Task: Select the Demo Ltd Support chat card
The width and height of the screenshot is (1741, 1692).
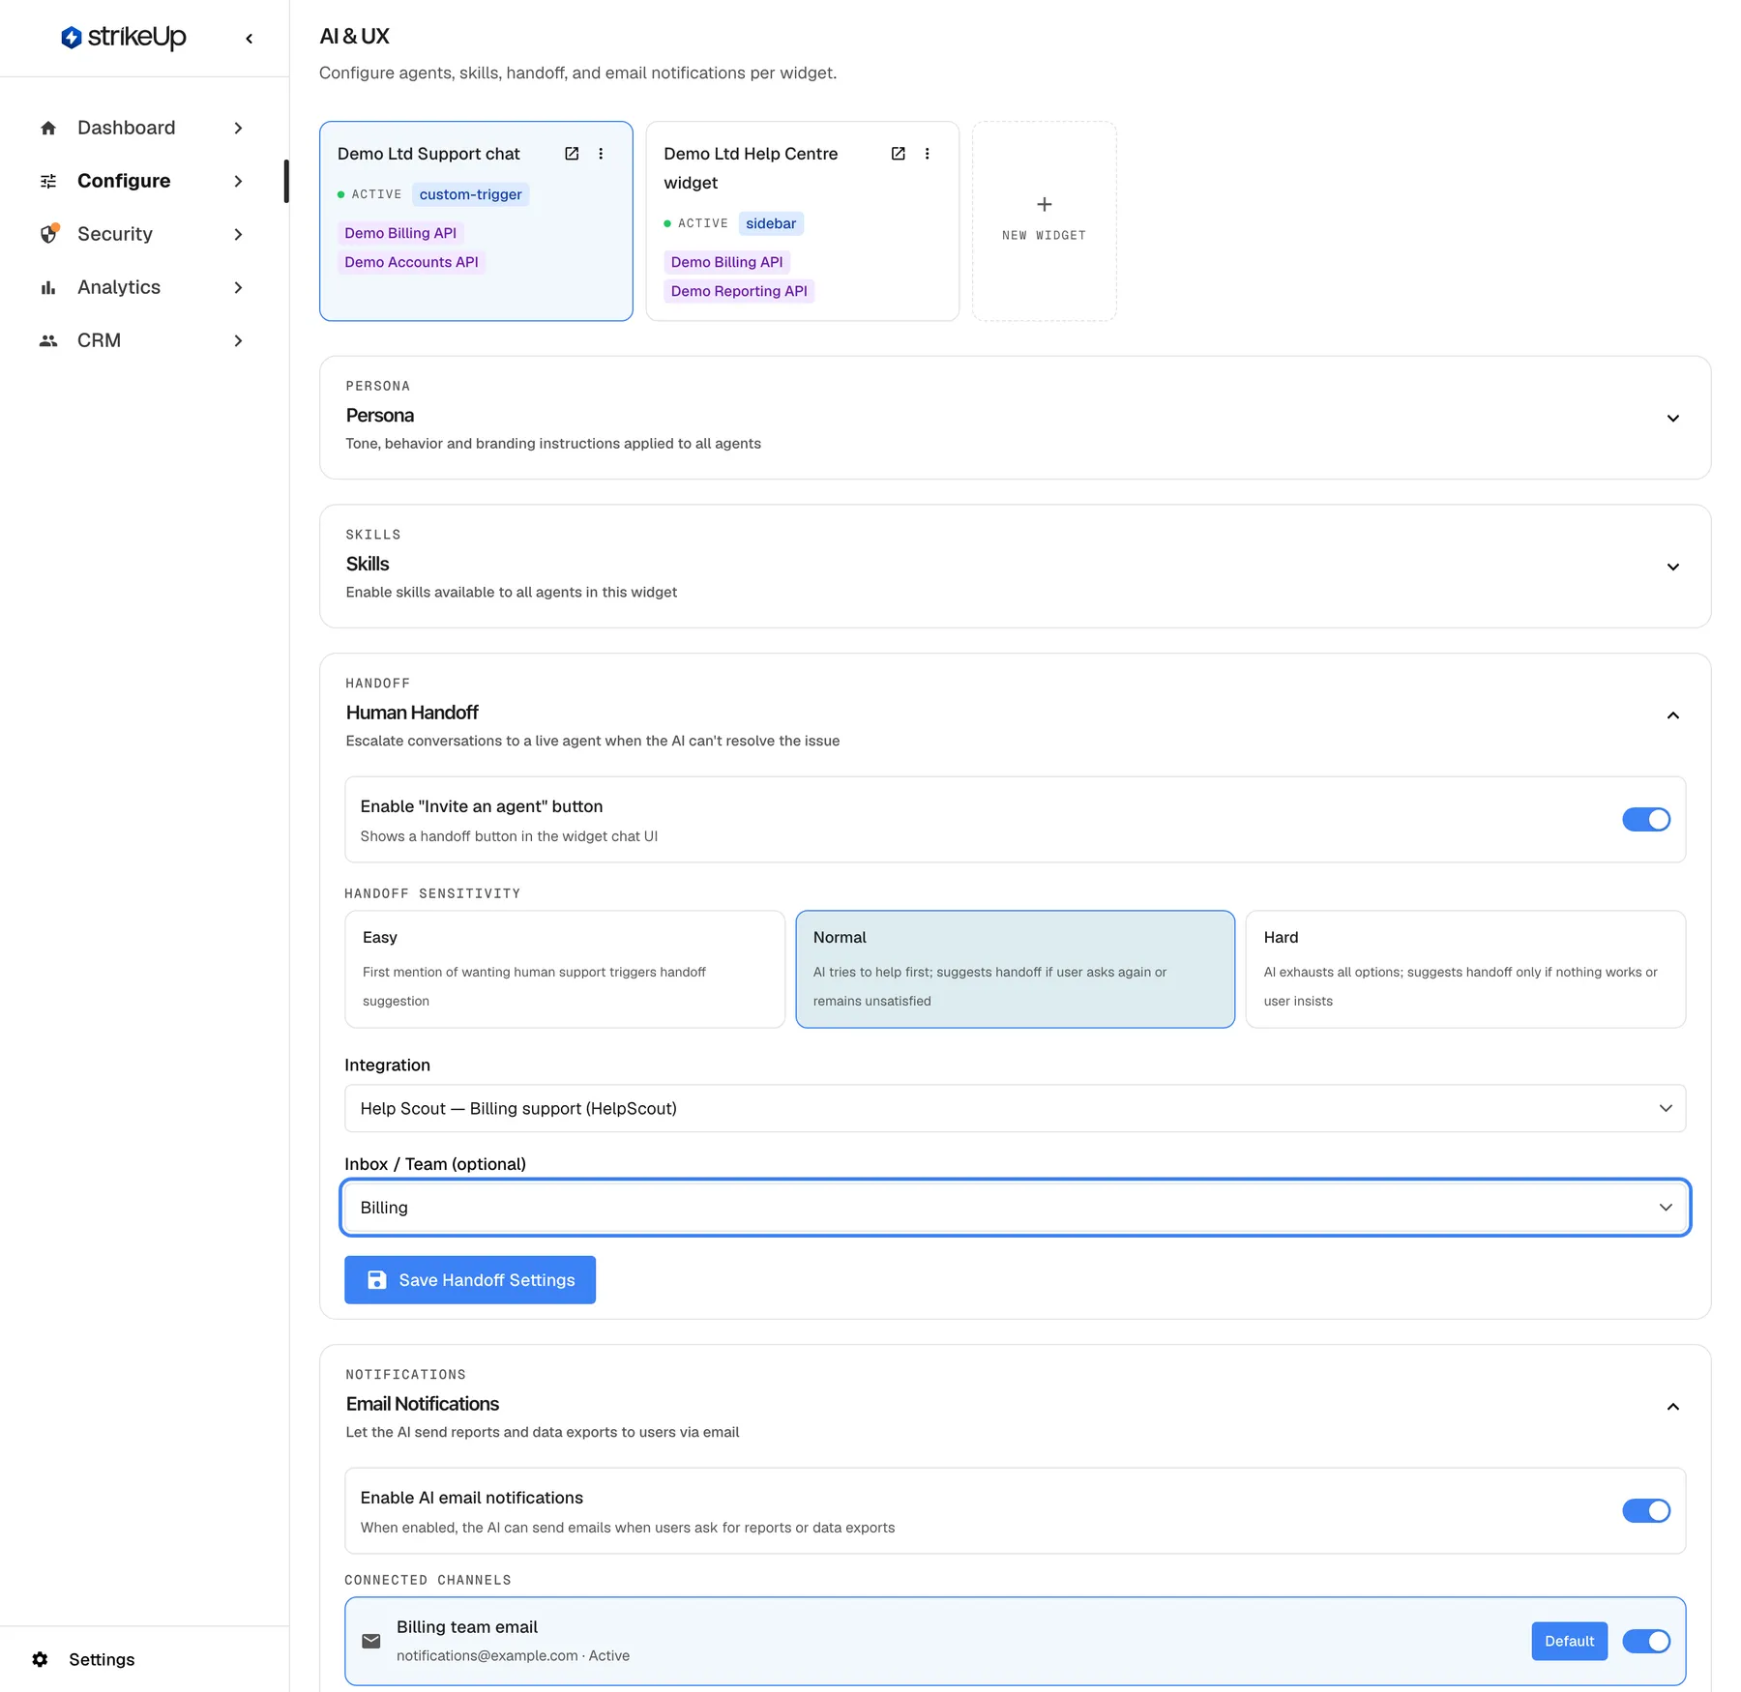Action: coord(476,220)
